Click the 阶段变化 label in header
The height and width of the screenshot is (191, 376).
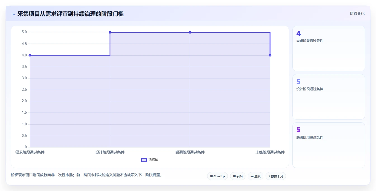click(x=357, y=13)
